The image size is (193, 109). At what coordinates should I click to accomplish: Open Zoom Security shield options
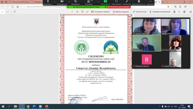click(x=76, y=2)
